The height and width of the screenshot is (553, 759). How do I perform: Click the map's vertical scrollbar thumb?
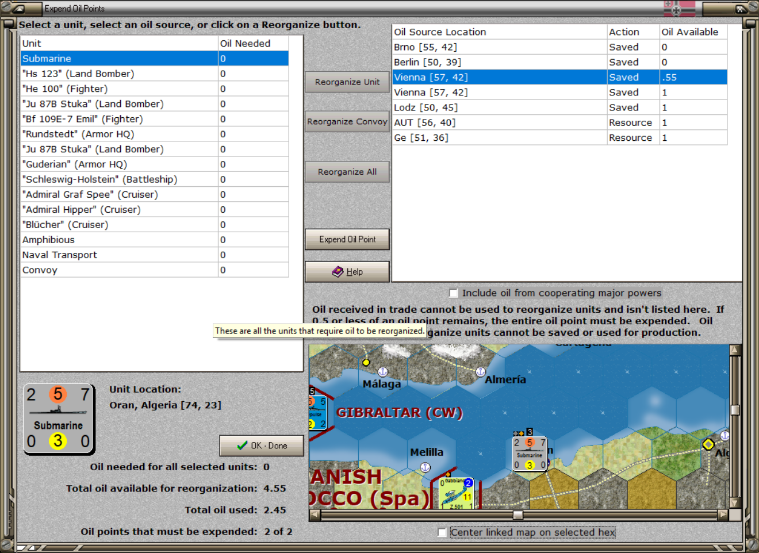point(734,410)
